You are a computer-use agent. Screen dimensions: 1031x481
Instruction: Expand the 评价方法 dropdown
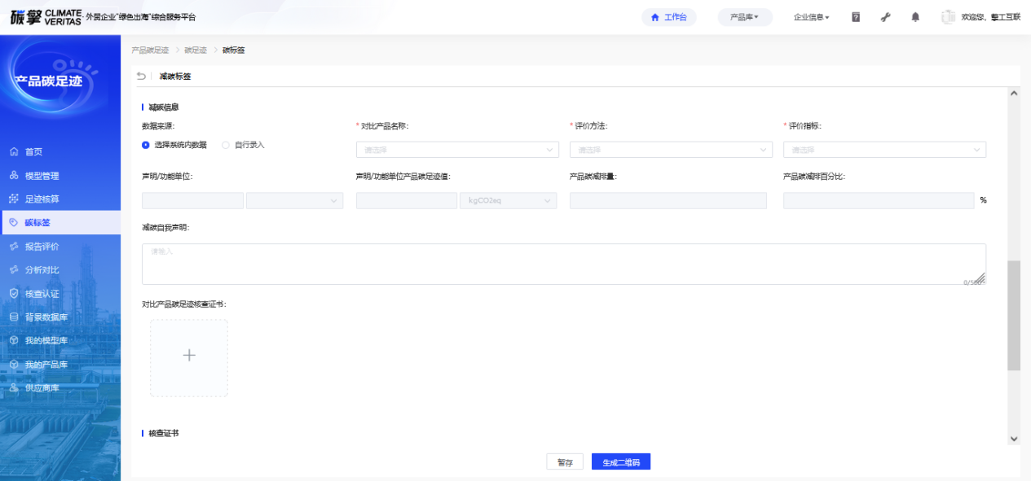(670, 150)
